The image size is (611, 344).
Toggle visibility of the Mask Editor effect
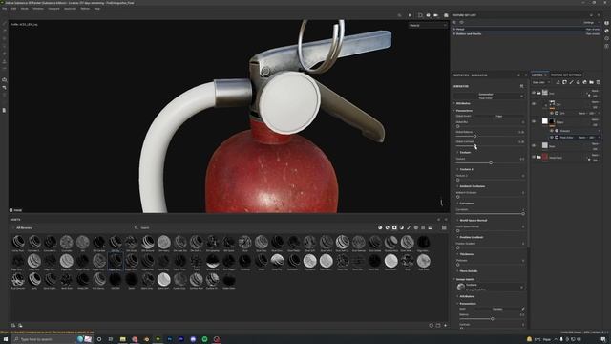click(552, 138)
